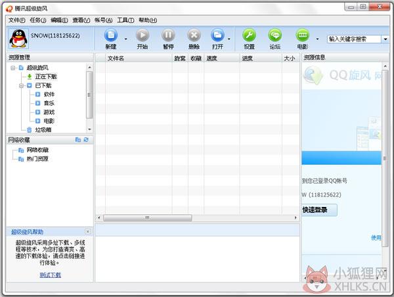The image size is (394, 297).
Task: Click the 腾讯超级旋风 title bar logo
Action: 9,9
